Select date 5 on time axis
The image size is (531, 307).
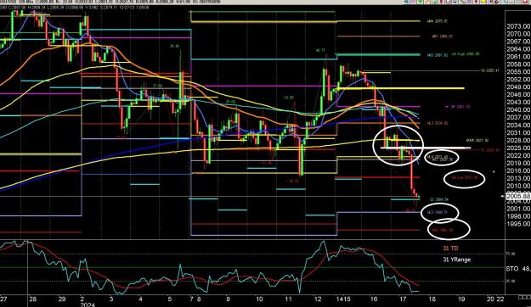point(170,299)
